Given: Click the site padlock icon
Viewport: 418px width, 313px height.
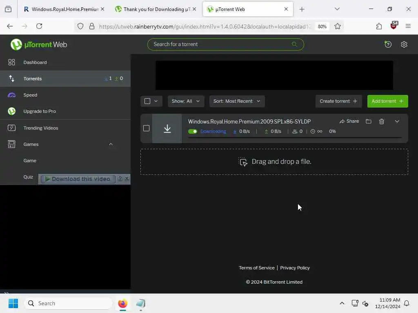Looking at the screenshot, I should [x=92, y=26].
